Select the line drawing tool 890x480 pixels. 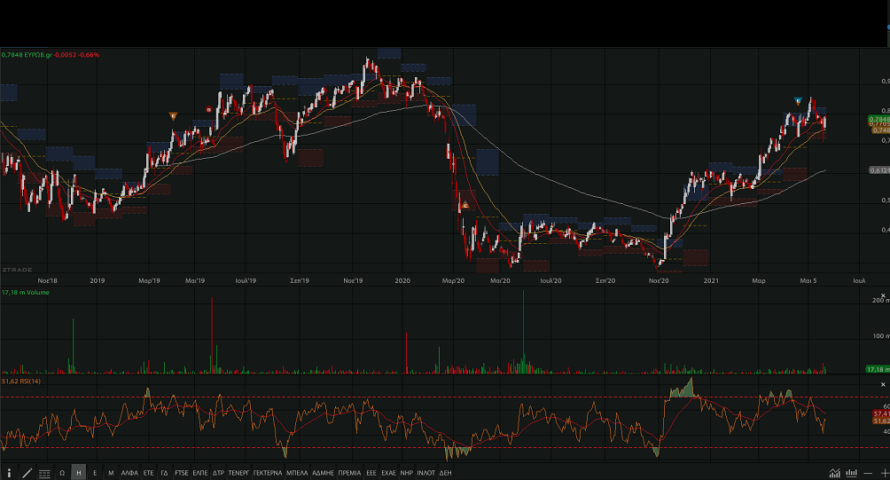(27, 473)
